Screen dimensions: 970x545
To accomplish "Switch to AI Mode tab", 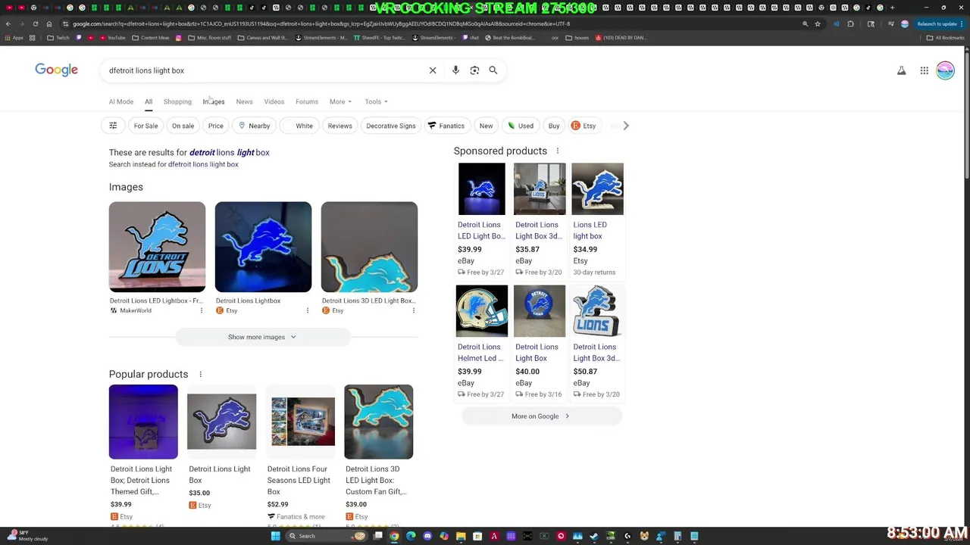I will 121,101.
